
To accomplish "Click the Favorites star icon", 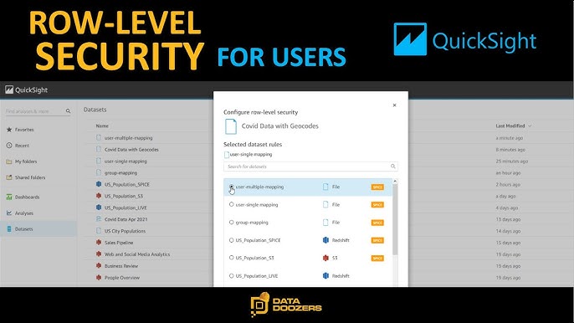I will click(x=9, y=130).
